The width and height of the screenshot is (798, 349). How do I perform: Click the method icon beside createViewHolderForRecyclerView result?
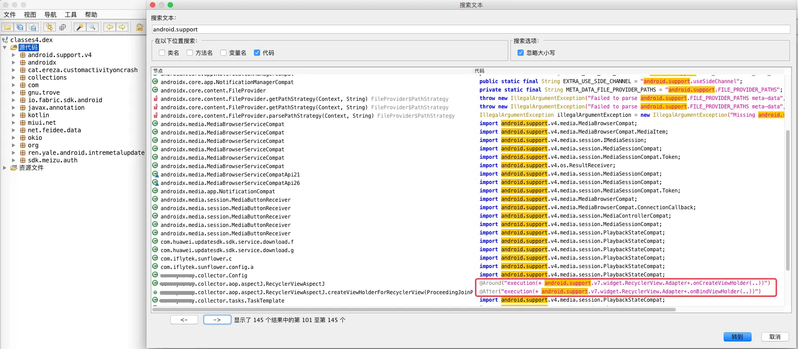click(x=155, y=292)
